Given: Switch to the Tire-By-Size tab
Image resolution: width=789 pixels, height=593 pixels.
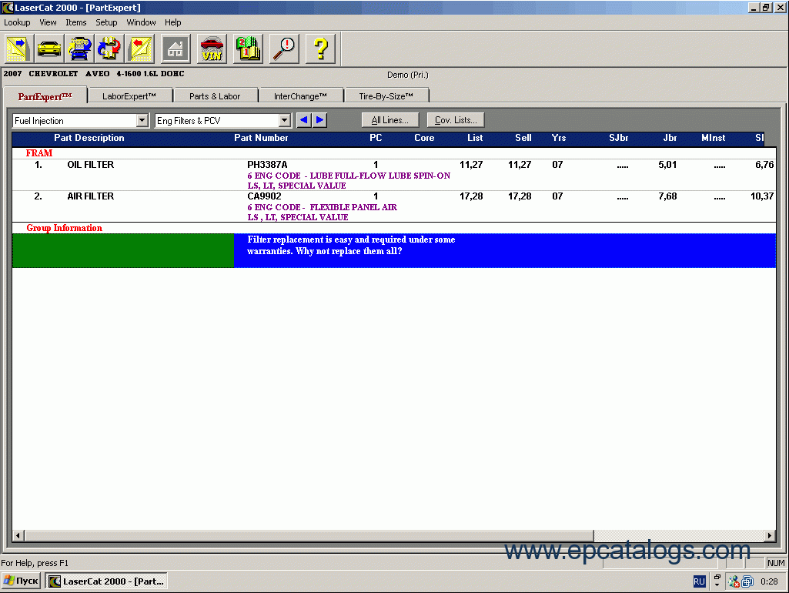Looking at the screenshot, I should [386, 96].
